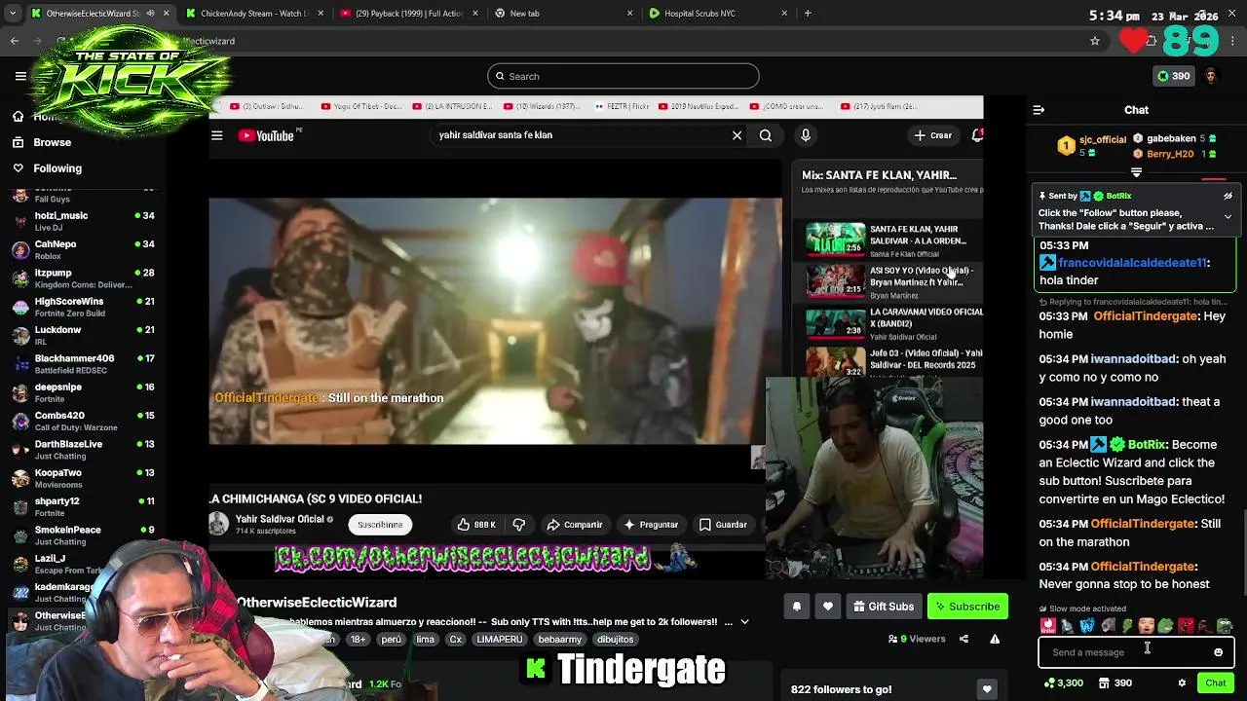The width and height of the screenshot is (1247, 701).
Task: Click Guardar to save the video
Action: [x=722, y=525]
